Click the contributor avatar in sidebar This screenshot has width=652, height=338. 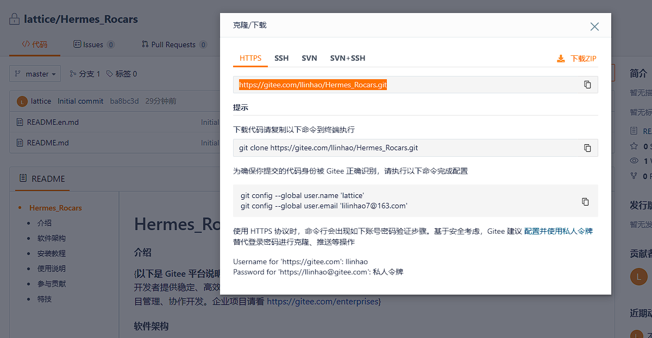pyautogui.click(x=639, y=276)
